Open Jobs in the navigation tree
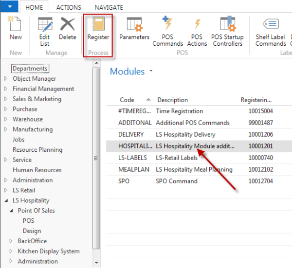The width and height of the screenshot is (292, 268). (x=18, y=140)
